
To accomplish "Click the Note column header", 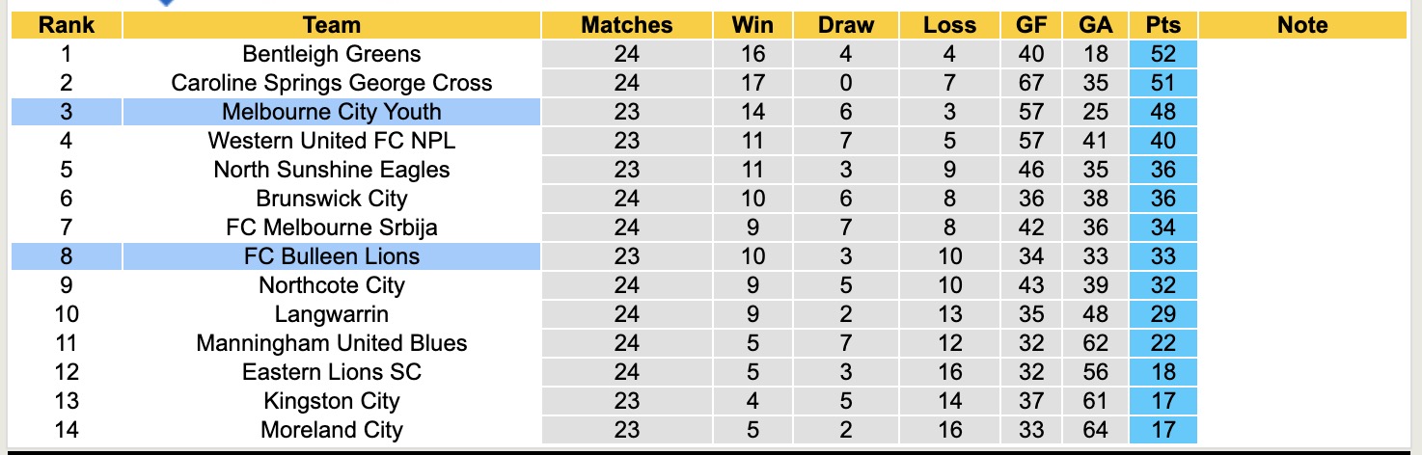I will 1302,25.
